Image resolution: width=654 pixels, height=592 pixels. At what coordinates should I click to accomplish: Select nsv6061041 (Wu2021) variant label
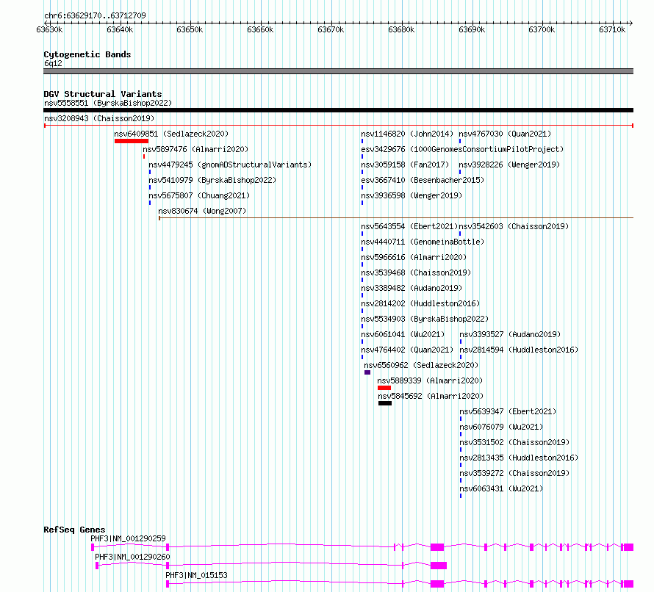(x=403, y=334)
